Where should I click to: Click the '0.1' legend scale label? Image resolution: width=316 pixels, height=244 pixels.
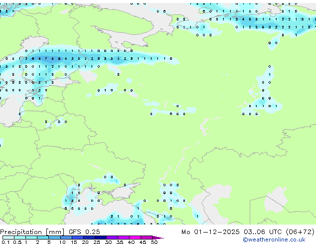[x=5, y=242]
